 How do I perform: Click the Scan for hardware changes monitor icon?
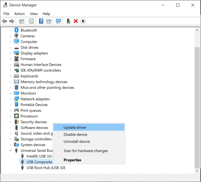pyautogui.click(x=58, y=21)
